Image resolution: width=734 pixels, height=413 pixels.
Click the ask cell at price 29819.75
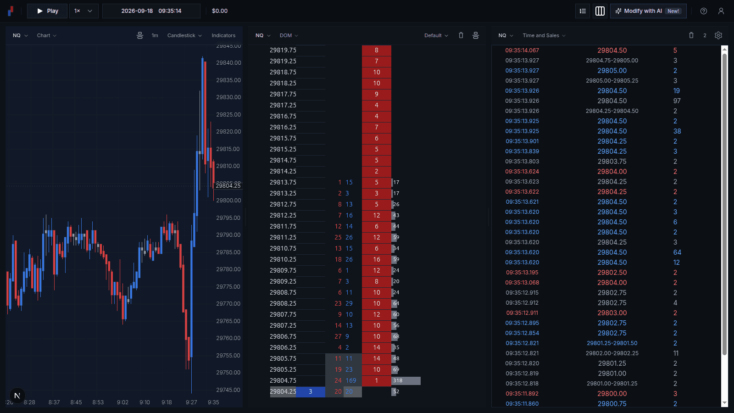[x=377, y=50]
